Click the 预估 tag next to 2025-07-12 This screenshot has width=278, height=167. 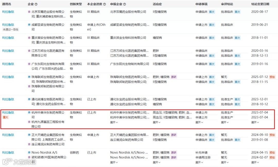coord(272,77)
